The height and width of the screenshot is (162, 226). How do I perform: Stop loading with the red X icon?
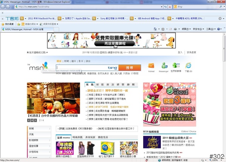[170, 7]
